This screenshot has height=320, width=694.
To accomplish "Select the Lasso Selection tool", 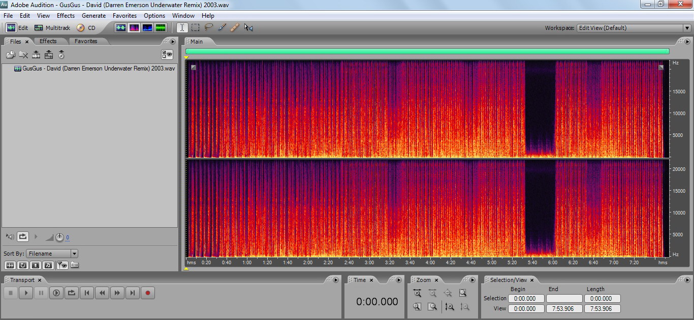I will [208, 28].
